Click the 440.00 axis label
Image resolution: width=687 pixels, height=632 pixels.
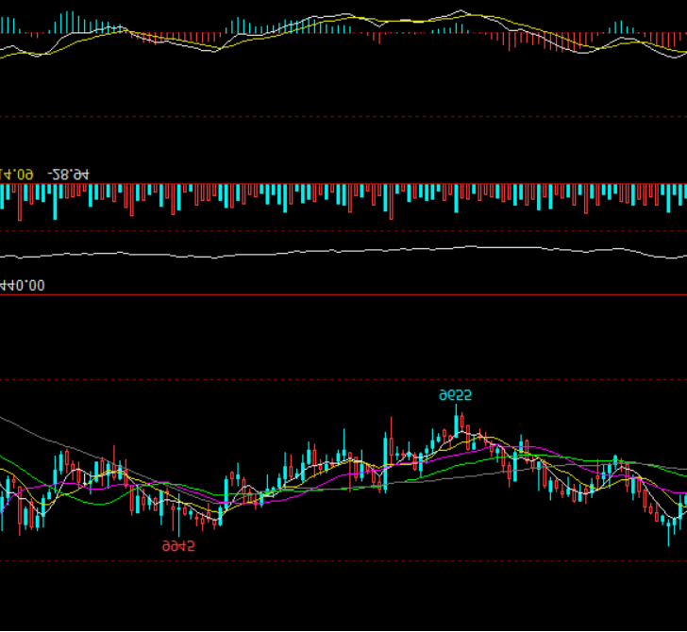click(x=22, y=285)
